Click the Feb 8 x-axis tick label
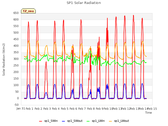 91,109
